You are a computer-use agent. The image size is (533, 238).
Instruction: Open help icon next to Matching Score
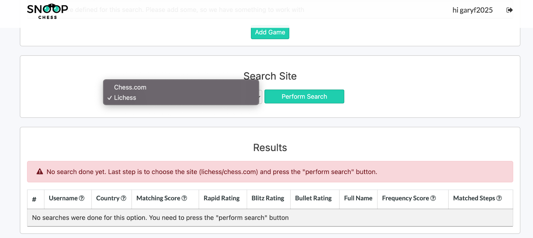pyautogui.click(x=184, y=198)
